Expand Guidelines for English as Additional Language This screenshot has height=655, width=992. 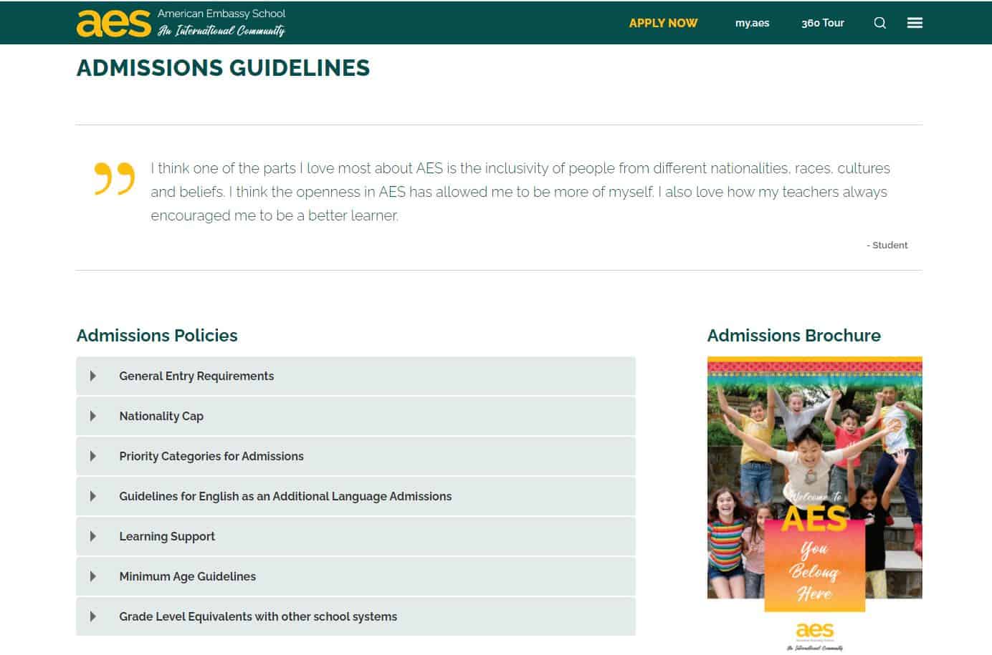(x=285, y=496)
